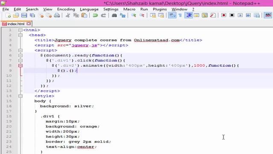273x154 pixels.
Task: Collapse the <script> fold on line 5
Action: [x=20, y=50]
